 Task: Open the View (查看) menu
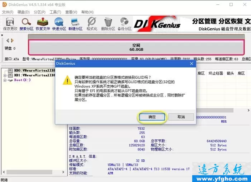click(71, 12)
